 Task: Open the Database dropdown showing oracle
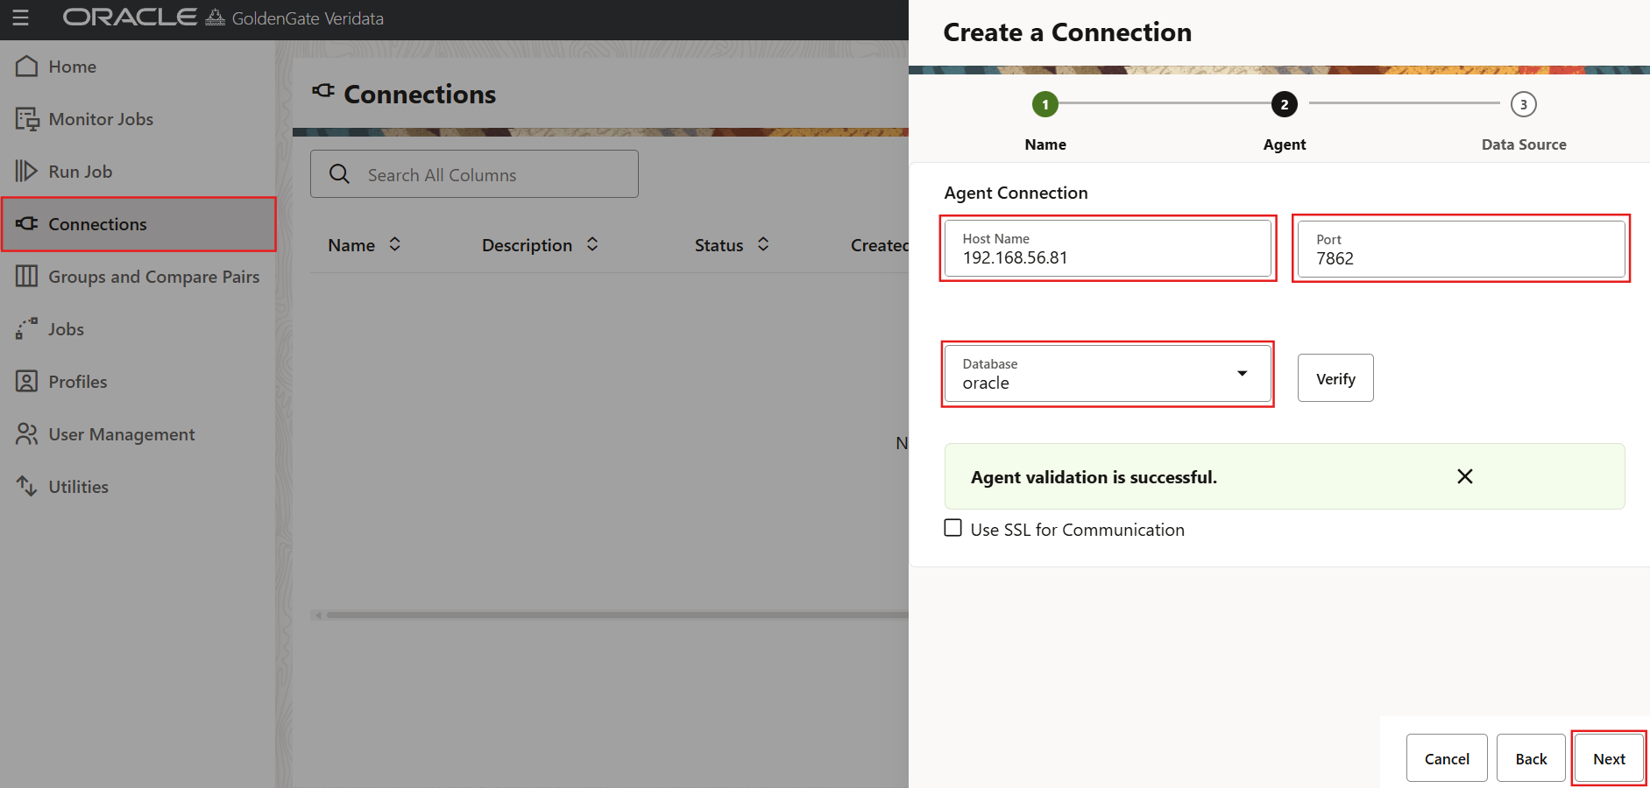pyautogui.click(x=1108, y=374)
